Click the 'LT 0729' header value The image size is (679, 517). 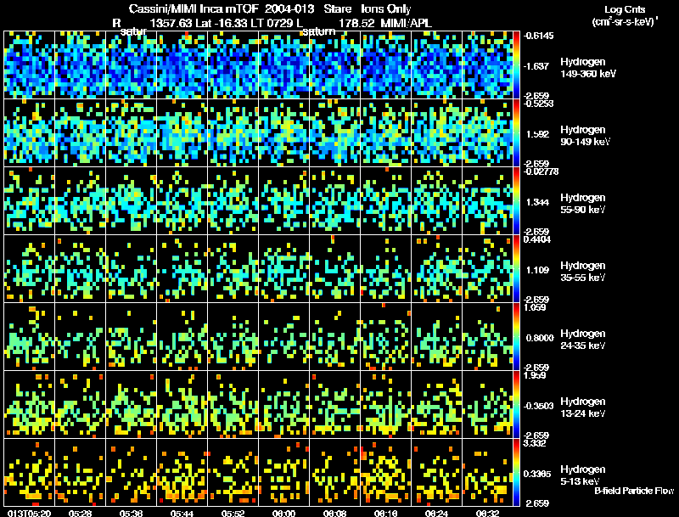coord(274,23)
